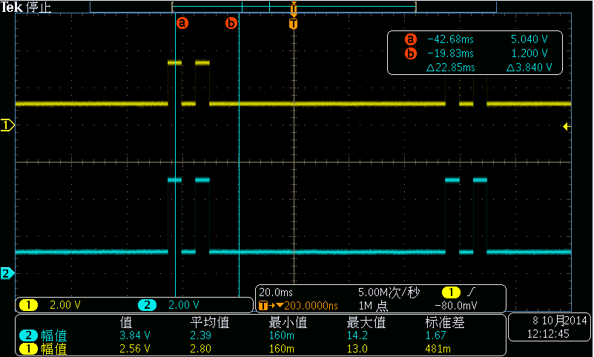Select channel 1 badge with 2.00 V scale
Screen dimensions: 594x357
click(29, 305)
